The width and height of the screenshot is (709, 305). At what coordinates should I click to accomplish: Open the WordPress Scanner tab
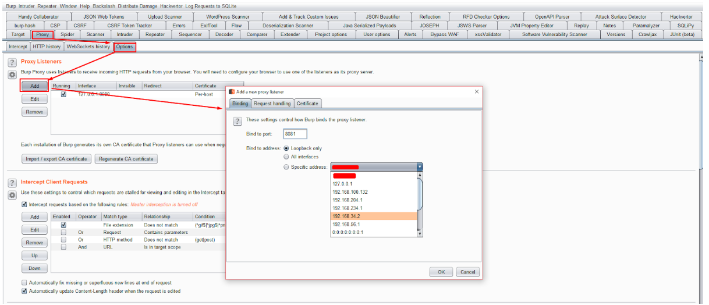[x=228, y=17]
